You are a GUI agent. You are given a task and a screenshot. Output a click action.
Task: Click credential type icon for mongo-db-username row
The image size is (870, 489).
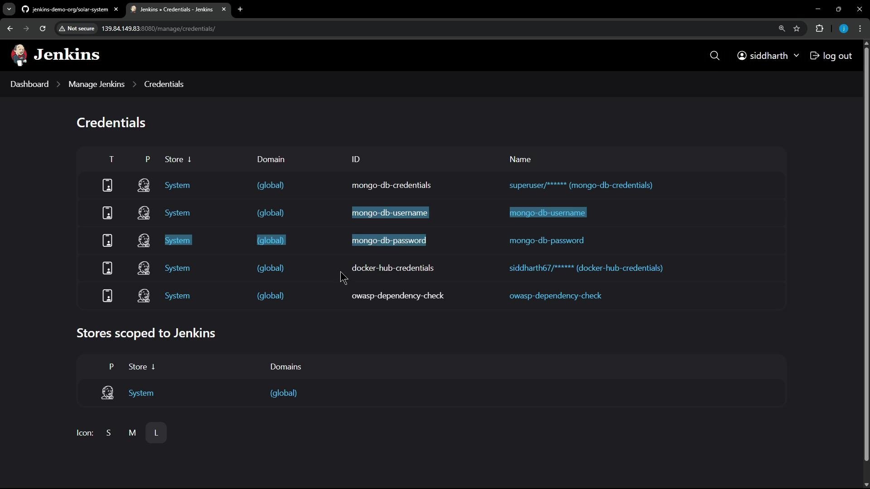pyautogui.click(x=107, y=213)
